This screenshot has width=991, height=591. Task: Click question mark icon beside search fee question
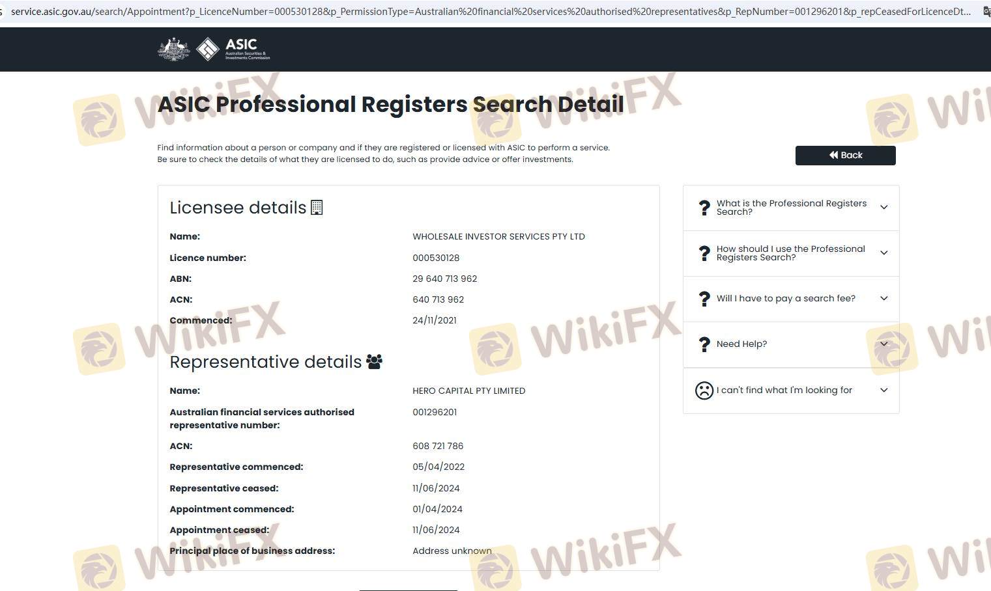704,299
